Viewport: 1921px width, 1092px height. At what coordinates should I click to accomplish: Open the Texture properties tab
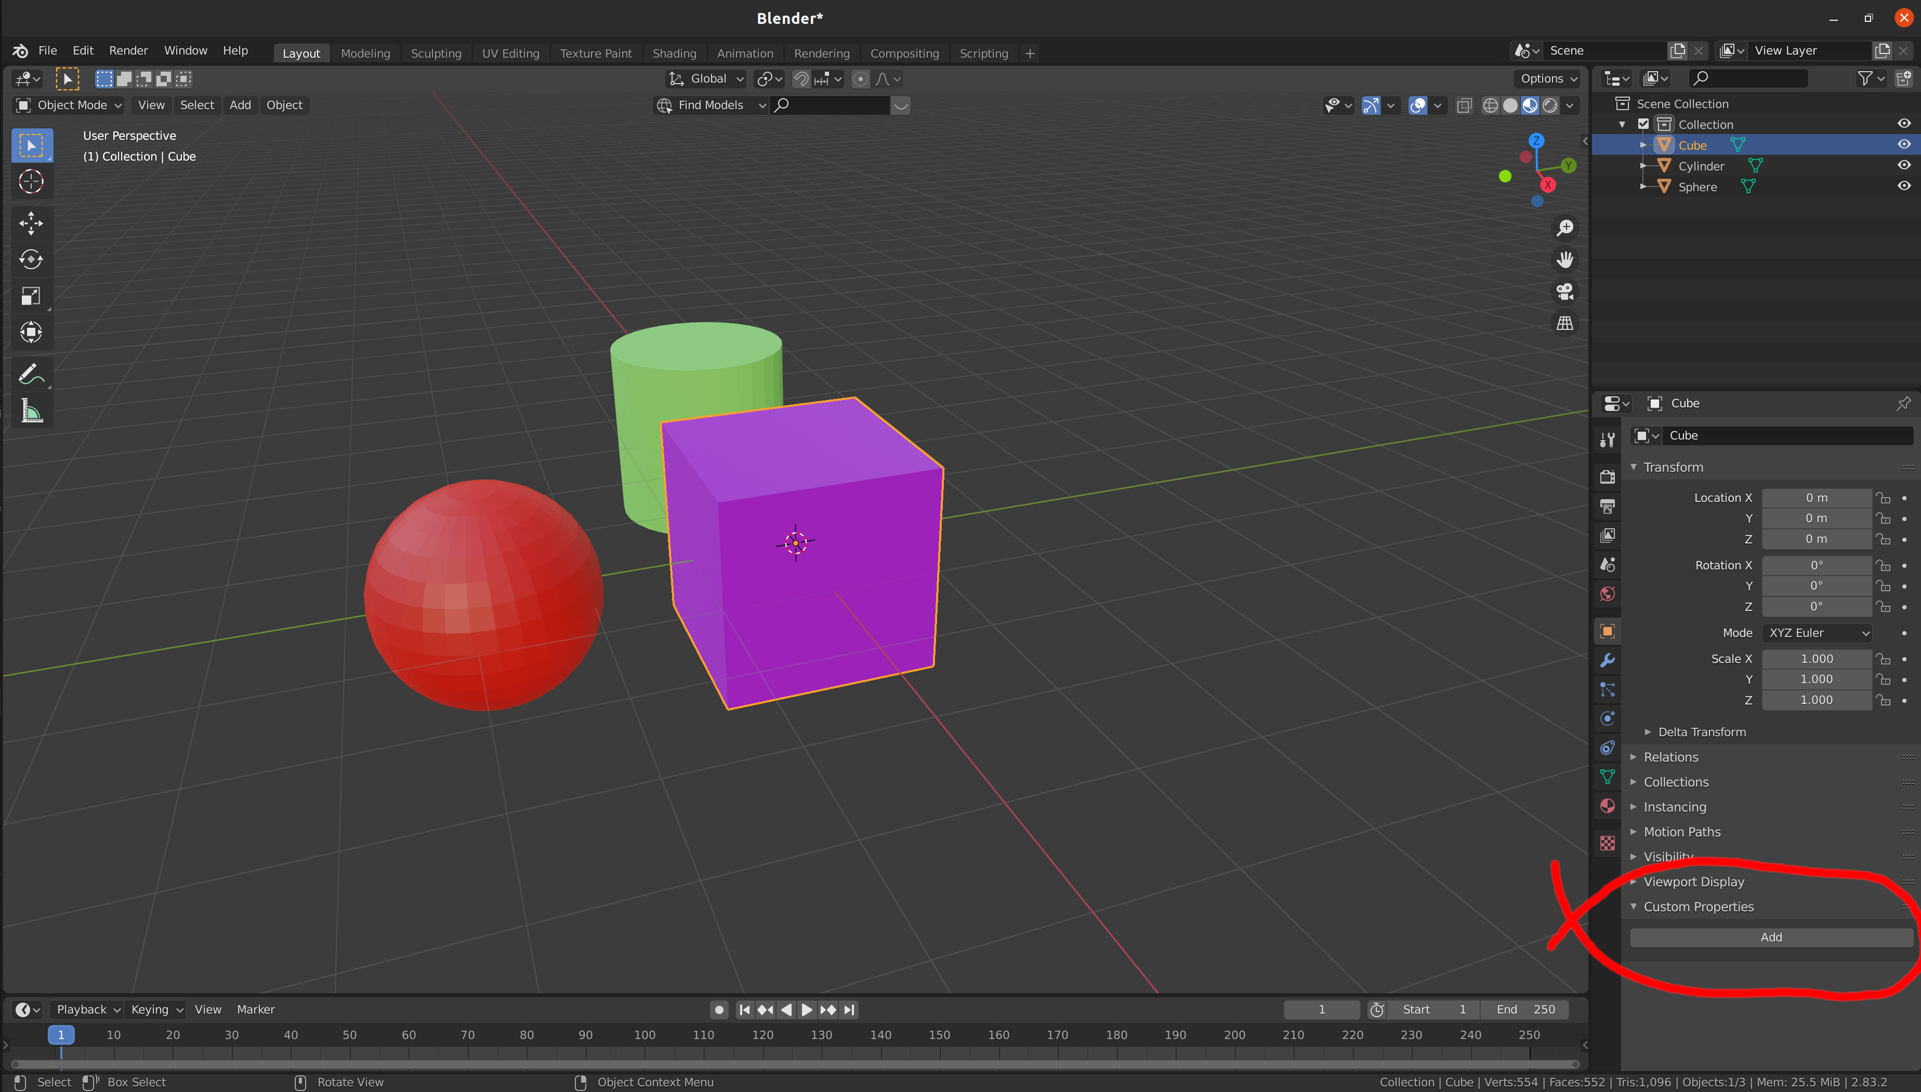coord(1607,844)
